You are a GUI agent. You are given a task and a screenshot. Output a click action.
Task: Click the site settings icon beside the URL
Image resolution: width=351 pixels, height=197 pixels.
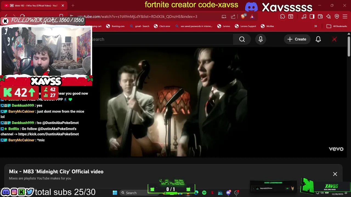[x=71, y=16]
